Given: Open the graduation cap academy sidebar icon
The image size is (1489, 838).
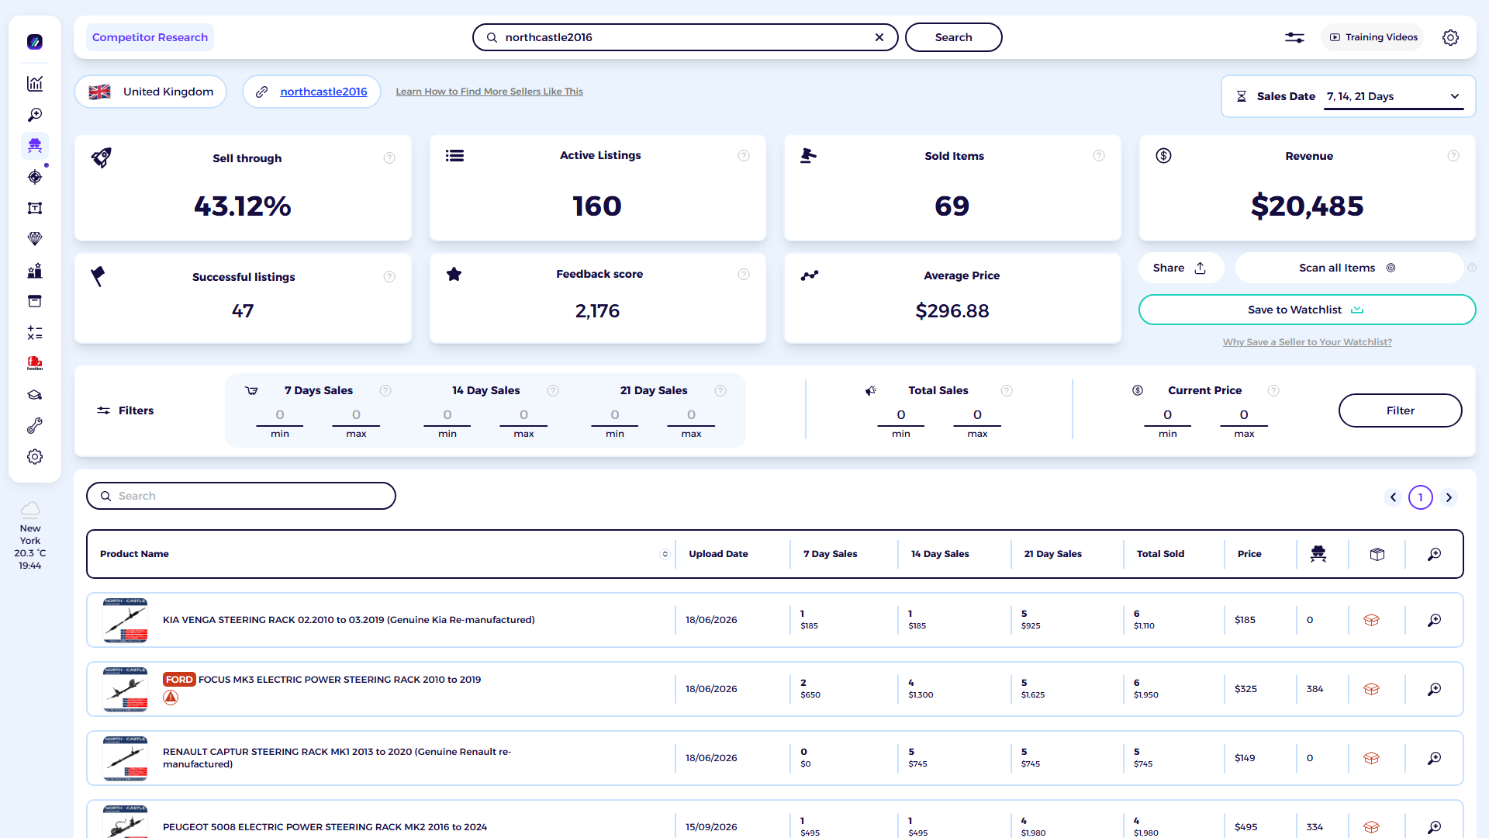Looking at the screenshot, I should 35,395.
